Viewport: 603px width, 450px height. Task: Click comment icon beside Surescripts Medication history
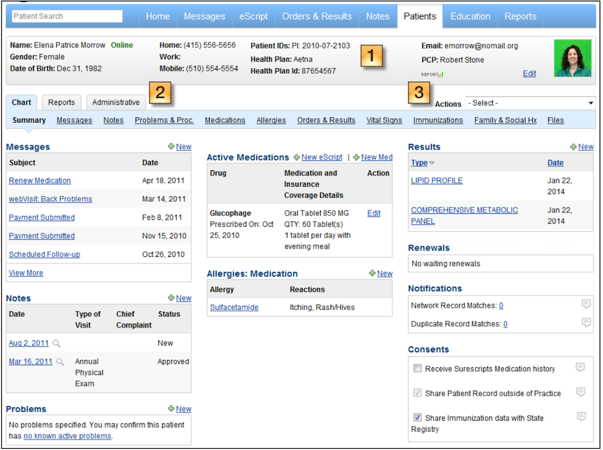tap(580, 368)
